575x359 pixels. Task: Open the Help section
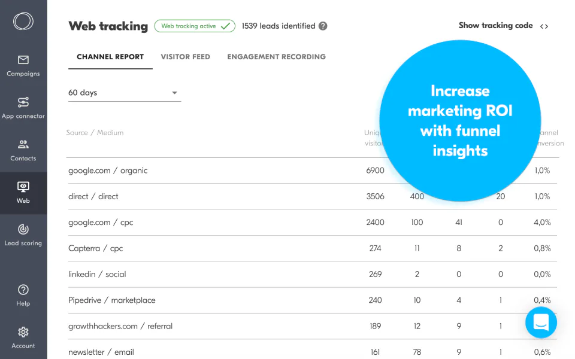tap(23, 296)
